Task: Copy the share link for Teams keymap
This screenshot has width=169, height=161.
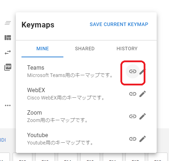Action: [x=133, y=71]
